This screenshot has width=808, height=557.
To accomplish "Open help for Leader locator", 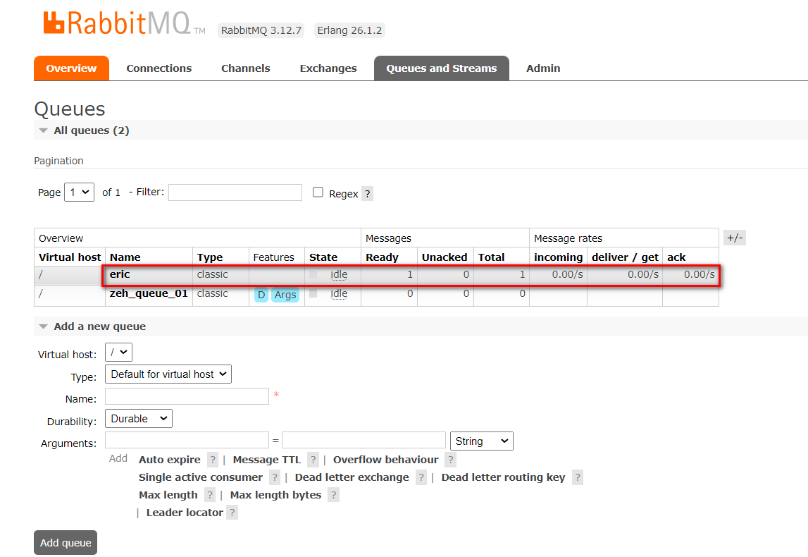I will [x=232, y=513].
